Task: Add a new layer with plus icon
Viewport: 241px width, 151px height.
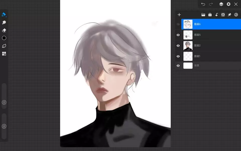Action: [179, 15]
